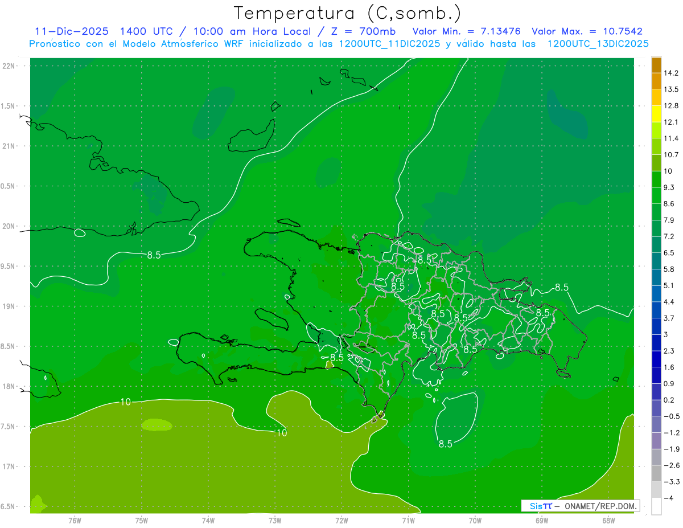683x528 pixels.
Task: Click the '8.5' contour label in the sea south of Hispaniola
Action: [x=445, y=444]
